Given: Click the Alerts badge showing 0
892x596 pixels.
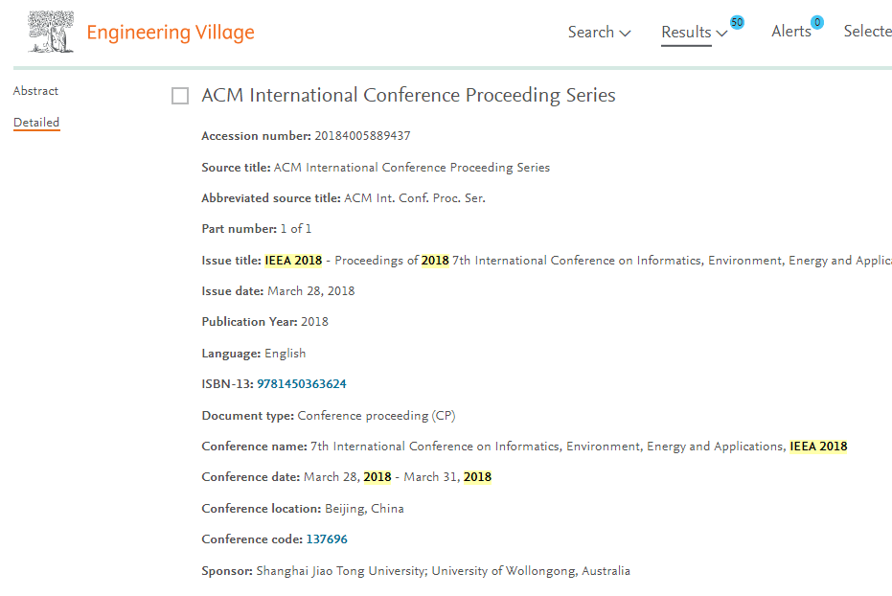Looking at the screenshot, I should coord(817,22).
